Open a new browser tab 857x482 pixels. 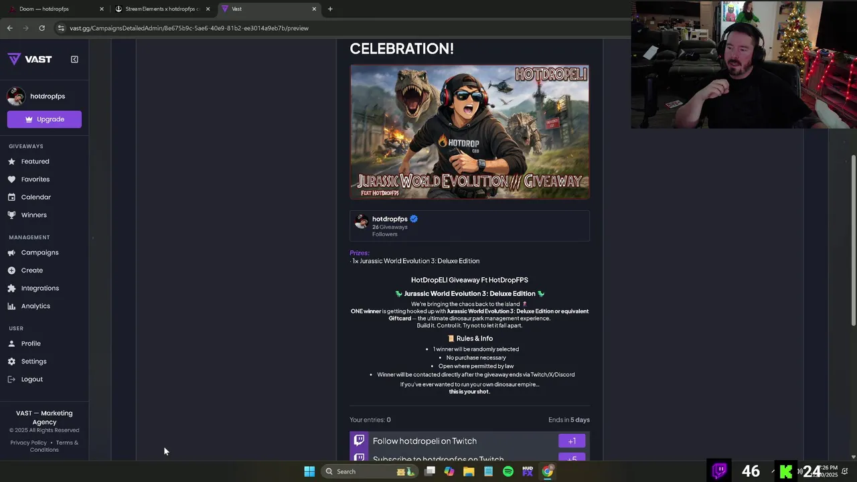(x=330, y=9)
